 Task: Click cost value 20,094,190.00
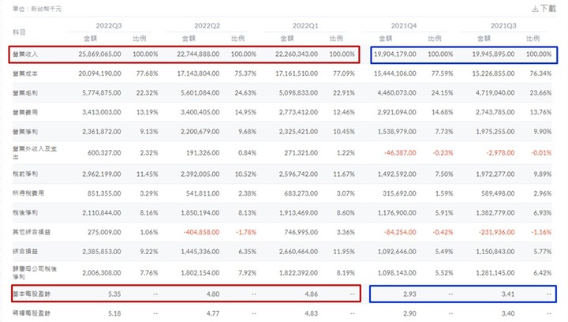pos(99,73)
